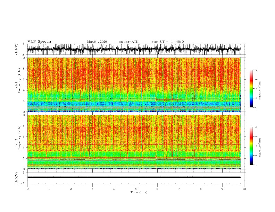The width and height of the screenshot is (275, 212).
Task: Click the time axis tick label 10
Action: pos(244,189)
